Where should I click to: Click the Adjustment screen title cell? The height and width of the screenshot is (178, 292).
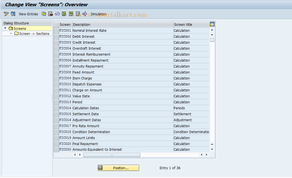[x=191, y=120]
